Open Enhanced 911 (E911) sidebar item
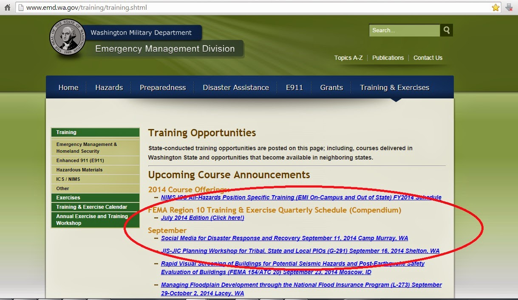The image size is (518, 300). (95, 160)
